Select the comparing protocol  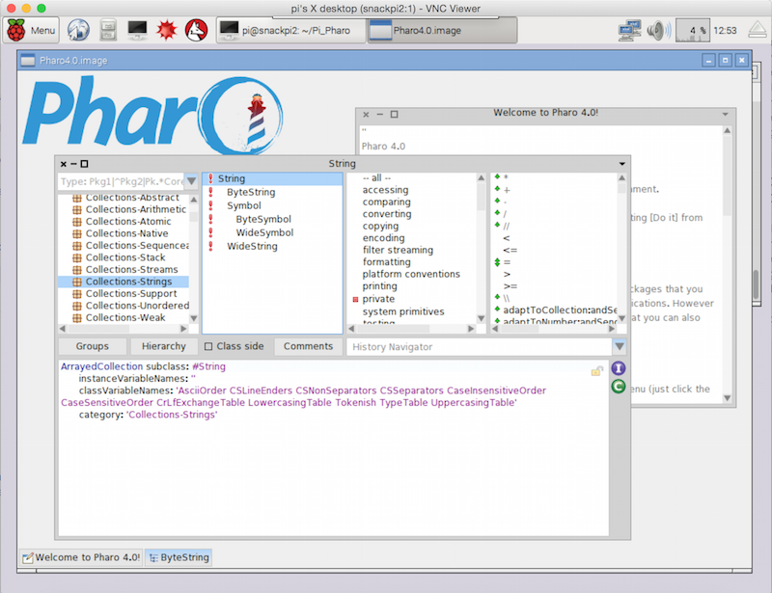386,202
